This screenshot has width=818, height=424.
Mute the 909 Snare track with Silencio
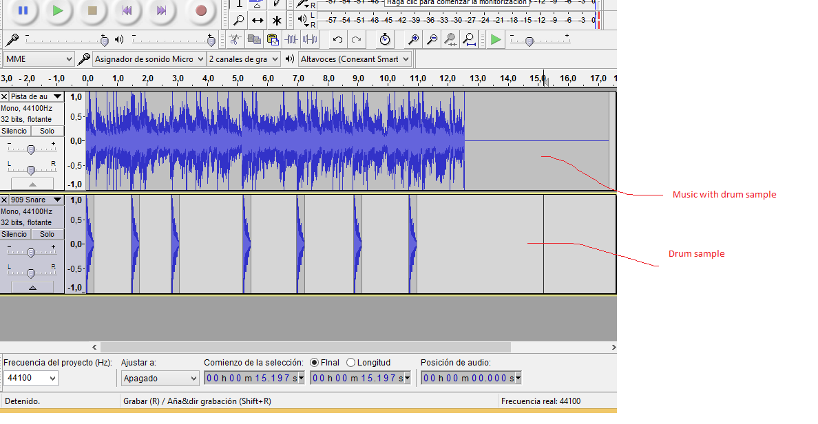click(x=14, y=234)
